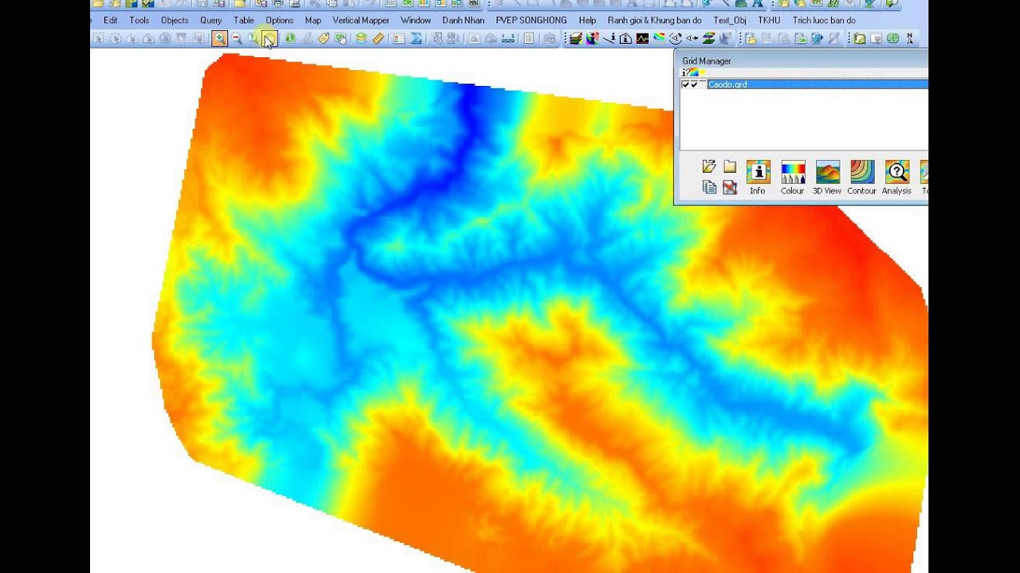Click the yellow label tag tool
Viewport: 1020px width, 573px height.
pyautogui.click(x=324, y=38)
